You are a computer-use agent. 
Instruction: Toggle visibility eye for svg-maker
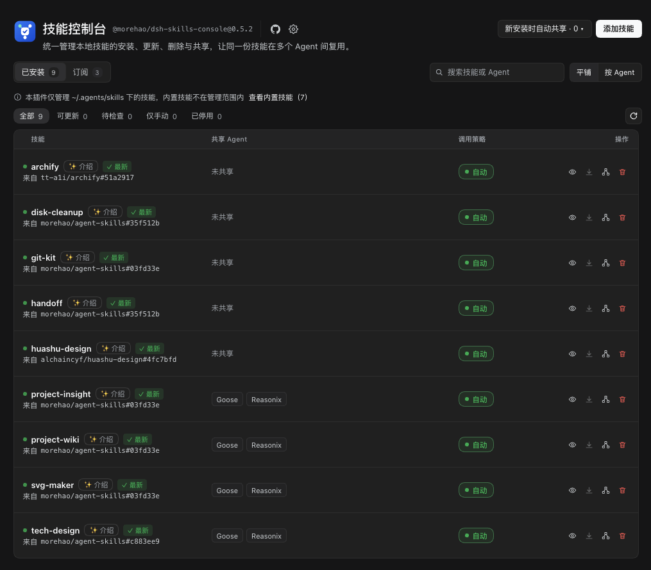coord(572,491)
